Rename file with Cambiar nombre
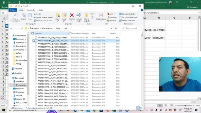This screenshot has height=113, width=201. tap(79, 17)
